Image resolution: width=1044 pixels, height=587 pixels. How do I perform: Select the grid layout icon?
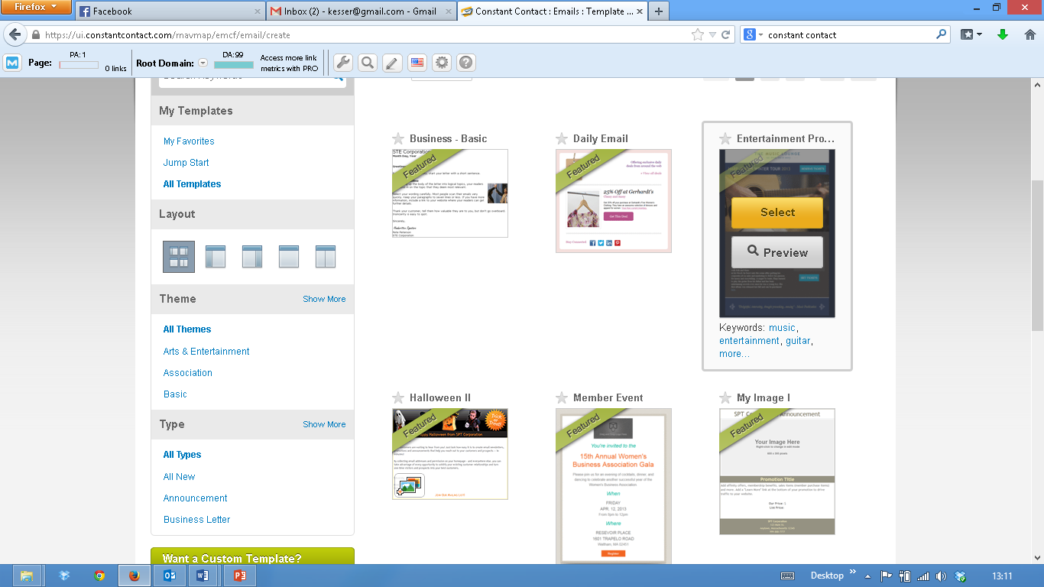point(179,257)
